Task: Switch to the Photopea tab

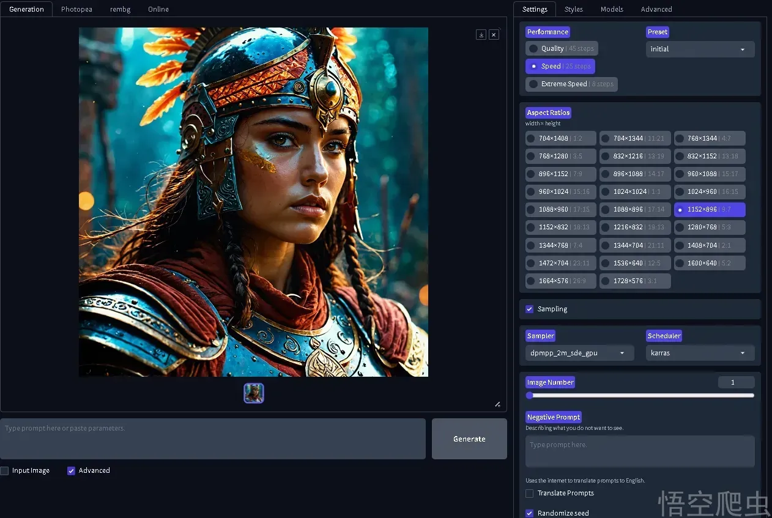Action: coord(76,9)
